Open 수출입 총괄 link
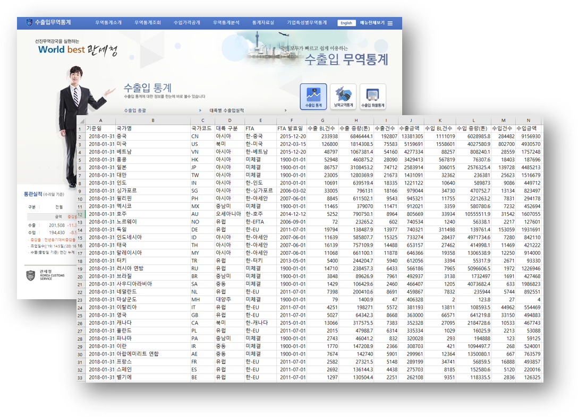The width and height of the screenshot is (578, 417). click(135, 110)
